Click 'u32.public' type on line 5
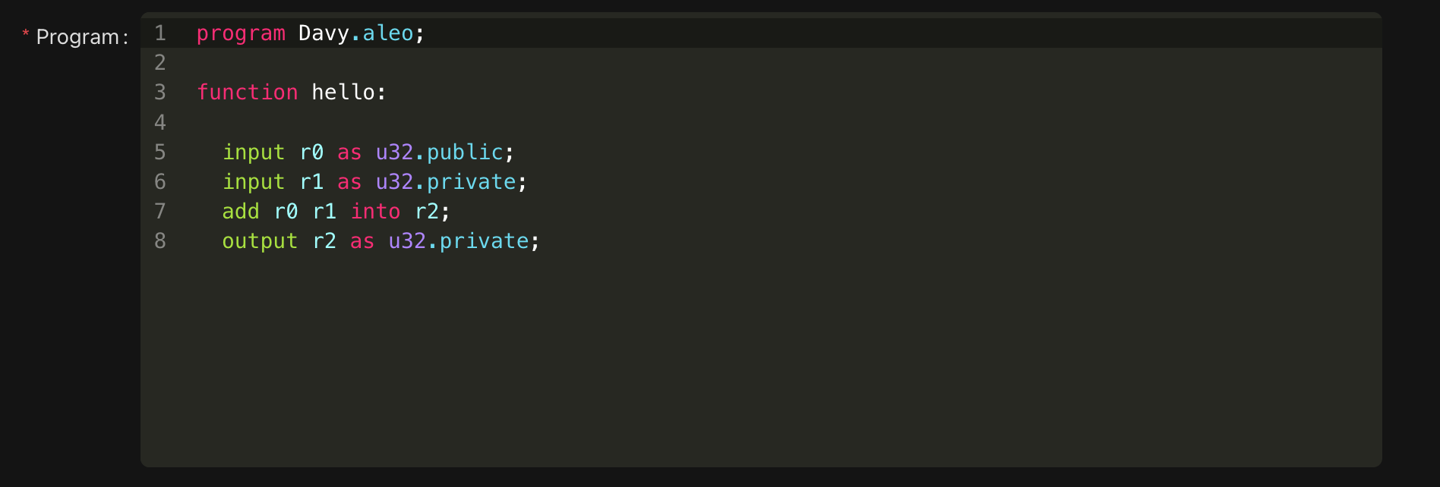Image resolution: width=1440 pixels, height=487 pixels. click(x=439, y=152)
